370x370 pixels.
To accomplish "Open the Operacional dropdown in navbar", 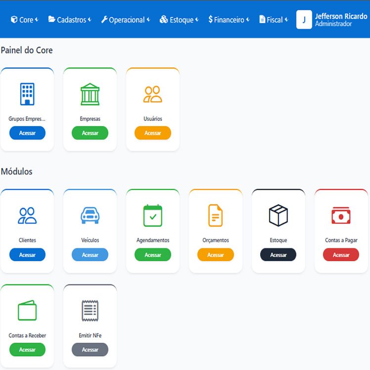I will click(126, 20).
